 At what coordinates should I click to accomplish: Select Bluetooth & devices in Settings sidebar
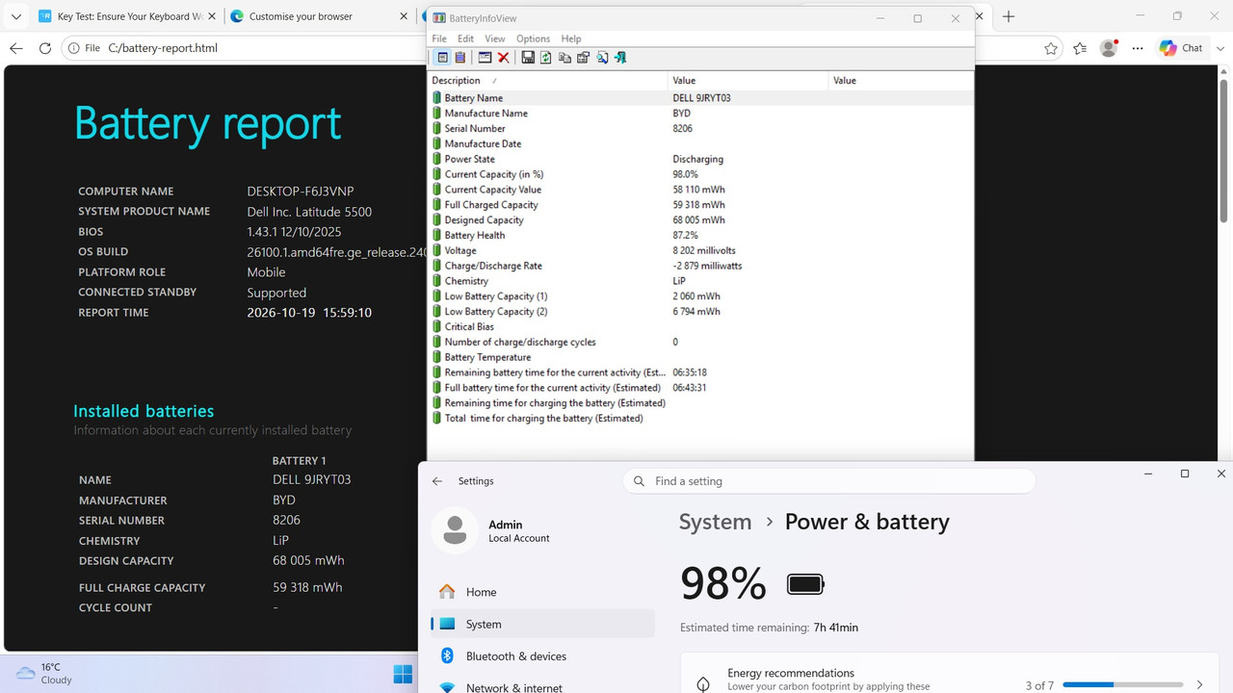pyautogui.click(x=542, y=656)
